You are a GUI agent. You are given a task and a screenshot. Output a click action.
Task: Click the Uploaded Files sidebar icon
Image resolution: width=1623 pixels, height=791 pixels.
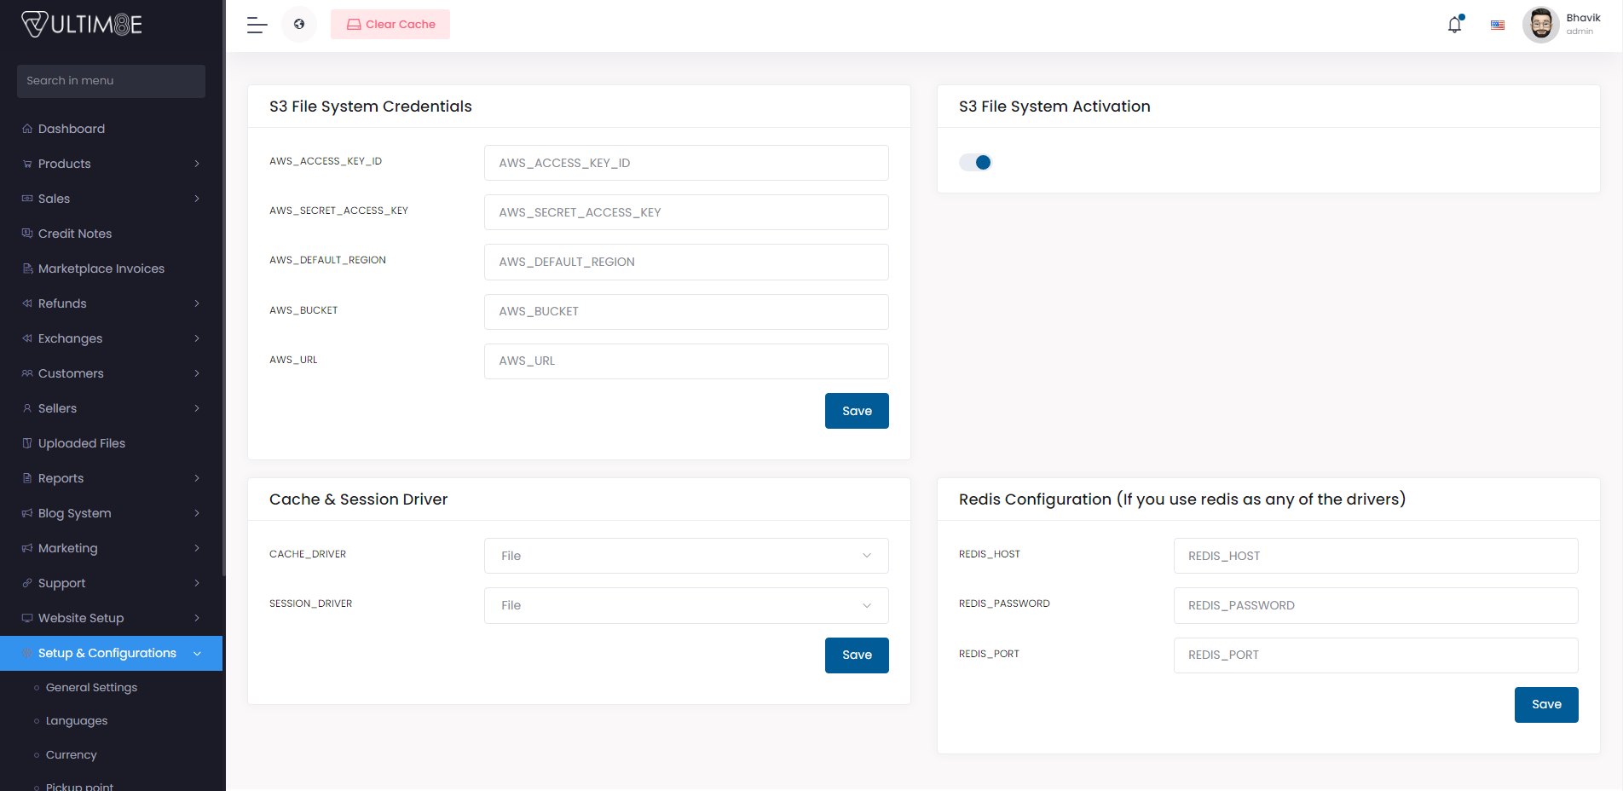pos(26,442)
